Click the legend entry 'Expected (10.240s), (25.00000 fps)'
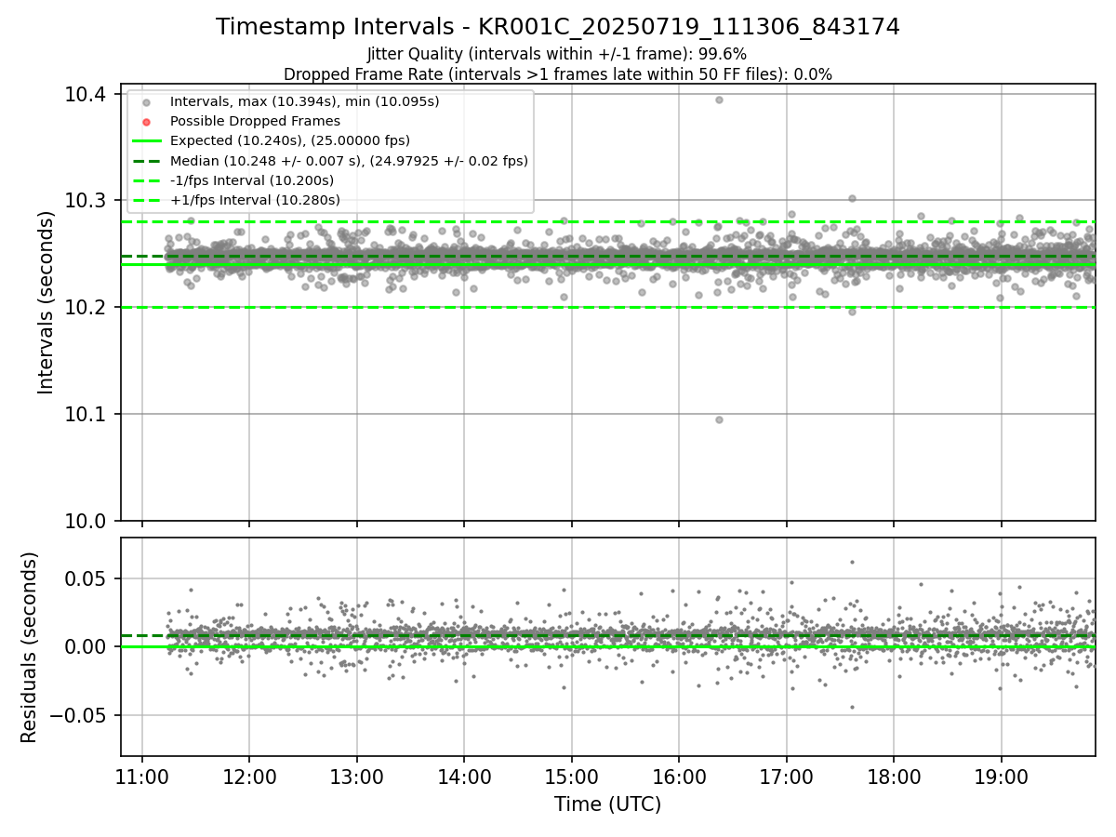This screenshot has width=1116, height=837. coord(290,140)
